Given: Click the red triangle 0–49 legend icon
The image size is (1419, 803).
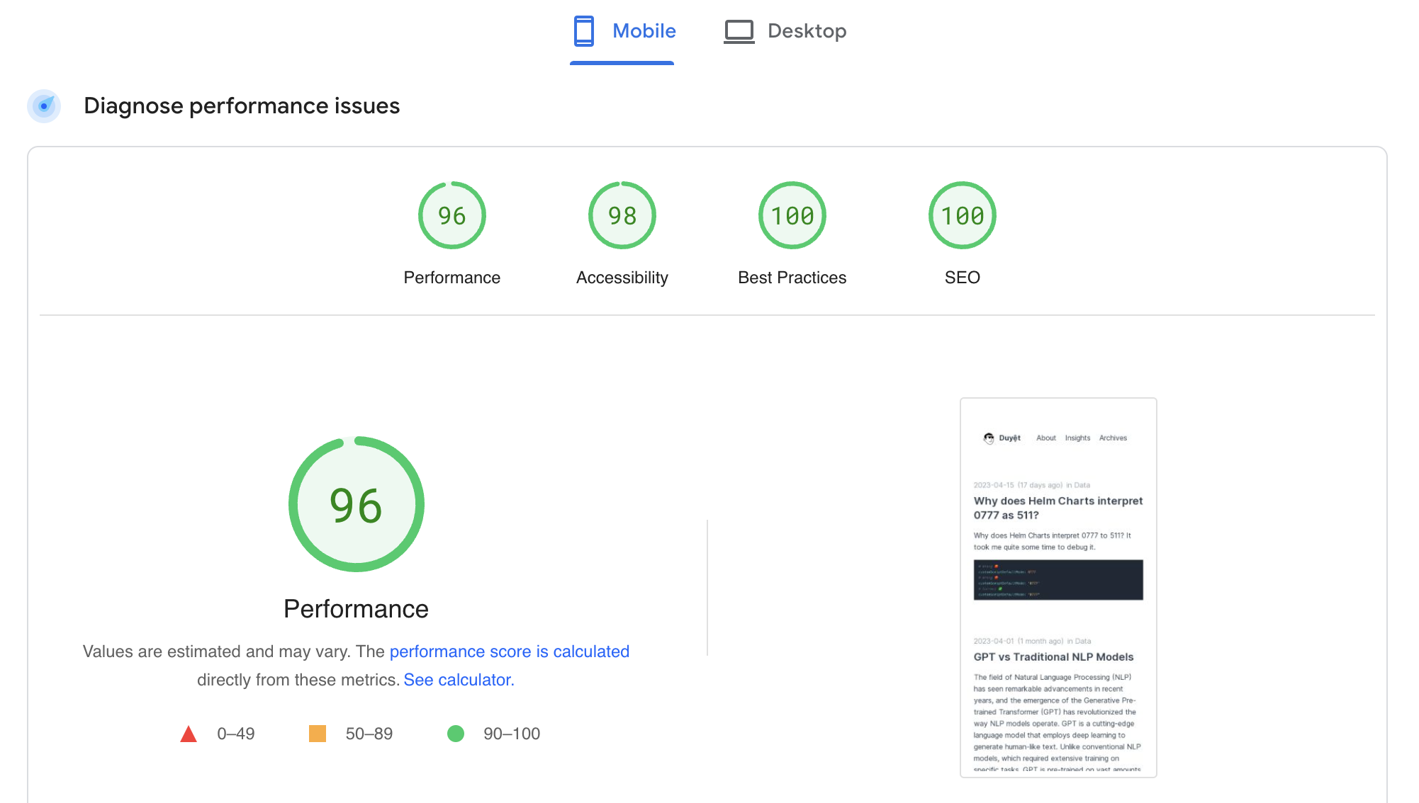Looking at the screenshot, I should pyautogui.click(x=189, y=734).
